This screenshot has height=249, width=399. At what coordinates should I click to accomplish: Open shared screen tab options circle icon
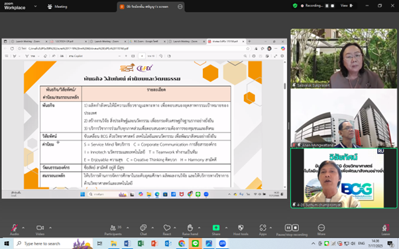click(x=180, y=7)
